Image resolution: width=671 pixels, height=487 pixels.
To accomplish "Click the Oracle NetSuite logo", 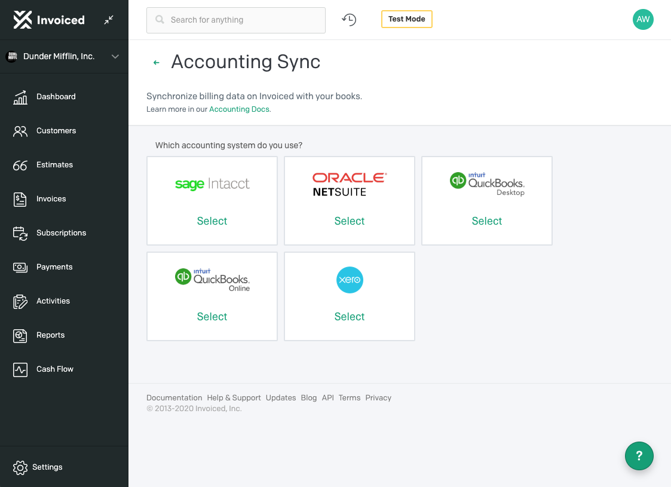I will coord(350,185).
